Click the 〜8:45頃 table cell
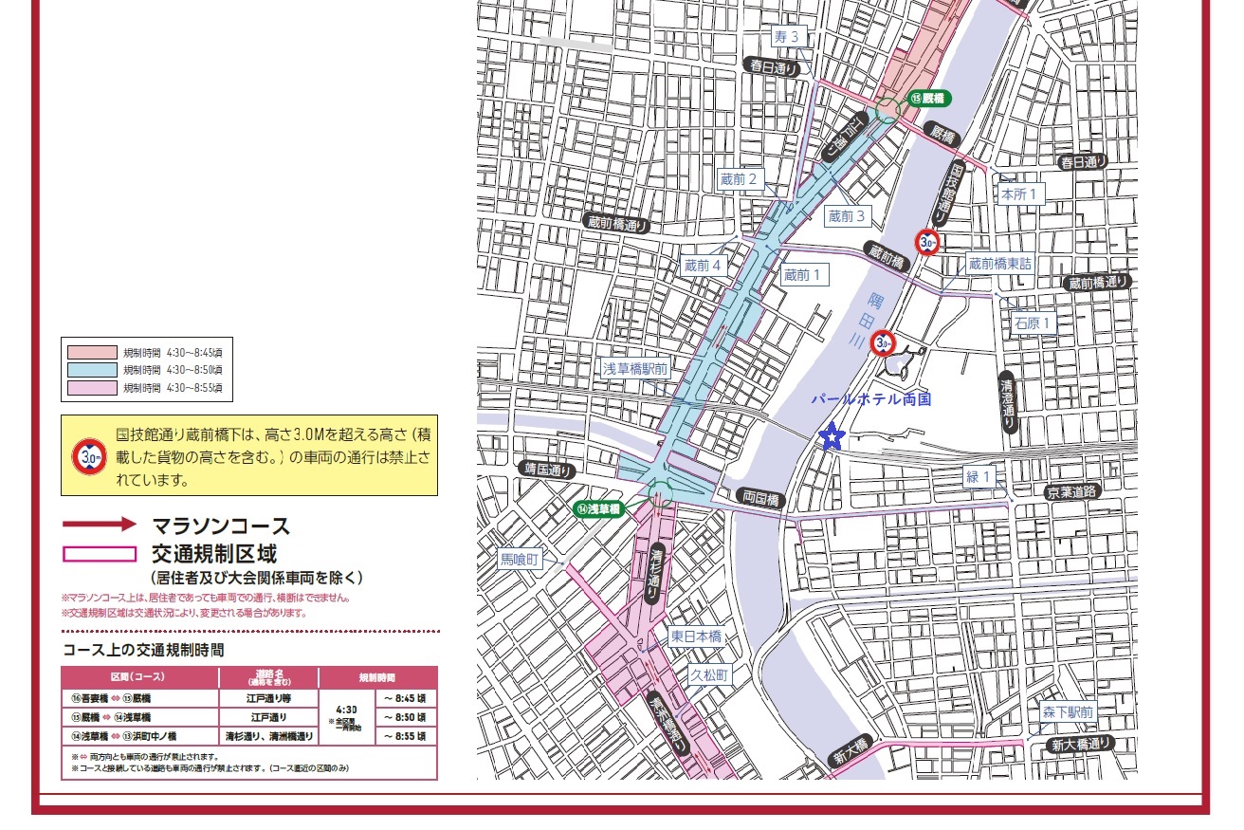The height and width of the screenshot is (830, 1244). point(405,697)
